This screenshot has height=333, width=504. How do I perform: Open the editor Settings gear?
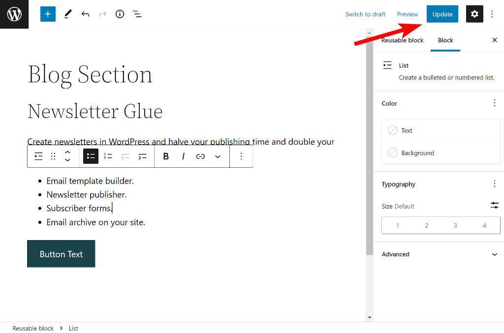(474, 14)
